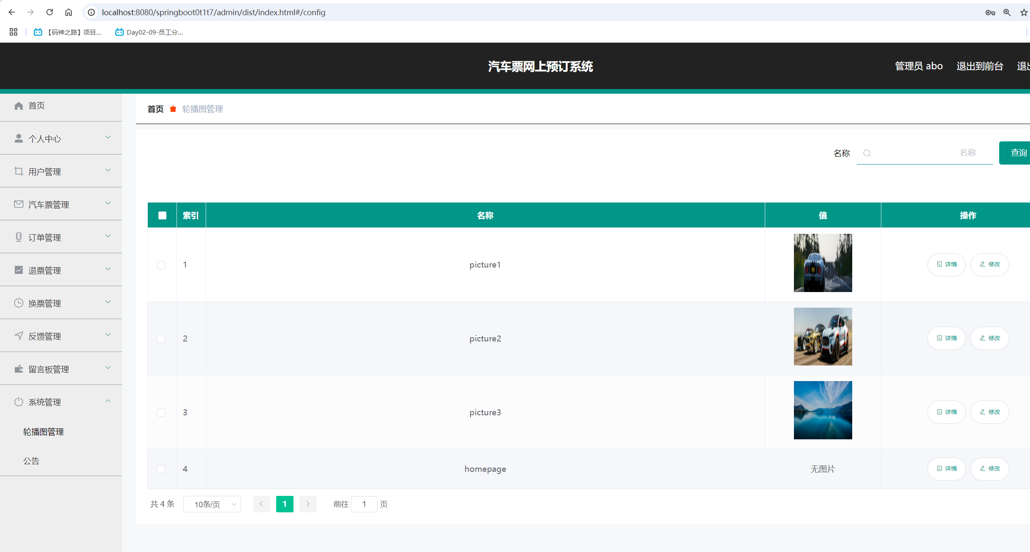The image size is (1030, 552).
Task: Click the clock icon beside 换票管理
Action: pyautogui.click(x=19, y=303)
